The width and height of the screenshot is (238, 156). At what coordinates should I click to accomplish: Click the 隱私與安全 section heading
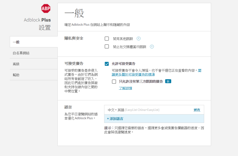74,38
